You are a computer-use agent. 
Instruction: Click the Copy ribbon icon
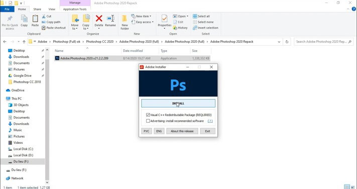pos(24,19)
